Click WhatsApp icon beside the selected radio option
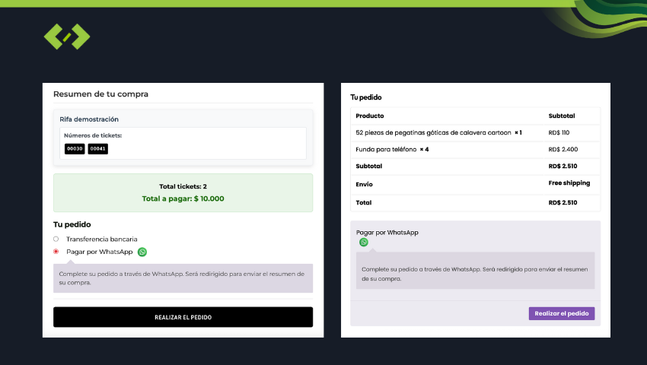The width and height of the screenshot is (647, 365). [x=142, y=252]
